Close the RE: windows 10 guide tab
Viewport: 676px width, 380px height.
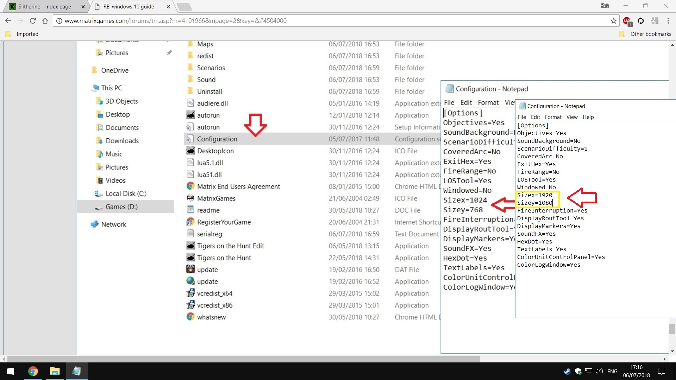click(168, 6)
